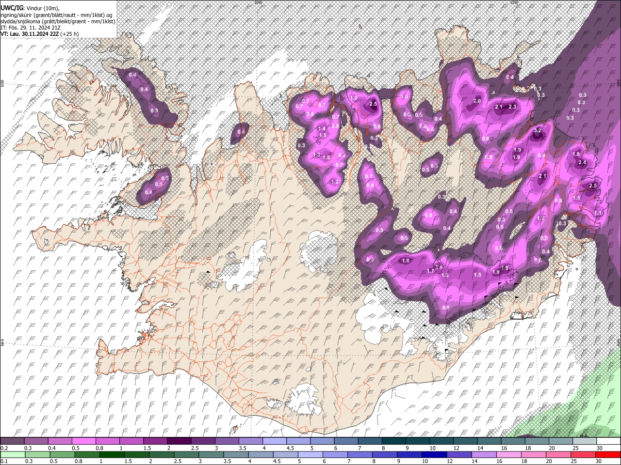Select the darkest green swatch labeled 1 in lower legend
Viewport: 621px width, 465px height.
coord(112,455)
